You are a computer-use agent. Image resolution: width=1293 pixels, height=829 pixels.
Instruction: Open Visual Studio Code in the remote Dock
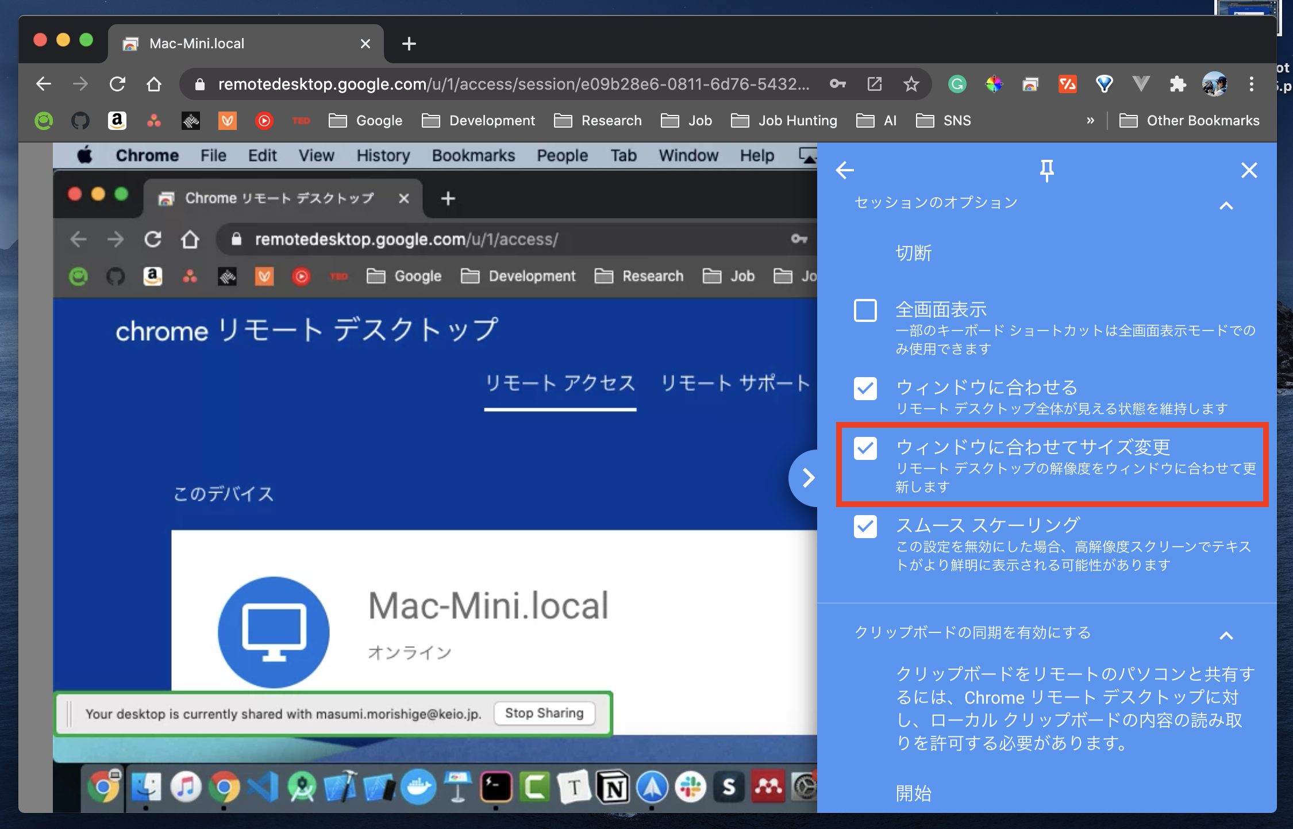(x=263, y=788)
